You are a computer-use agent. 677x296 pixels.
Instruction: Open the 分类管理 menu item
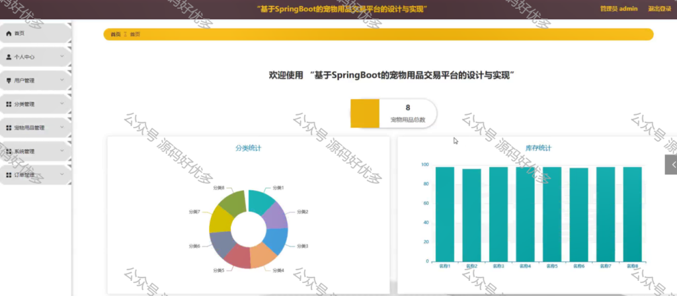[36, 104]
